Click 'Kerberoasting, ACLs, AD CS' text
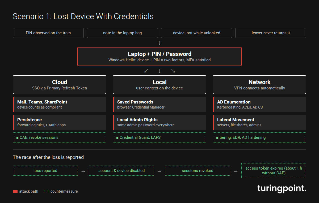The image size is (319, 203). click(241, 107)
